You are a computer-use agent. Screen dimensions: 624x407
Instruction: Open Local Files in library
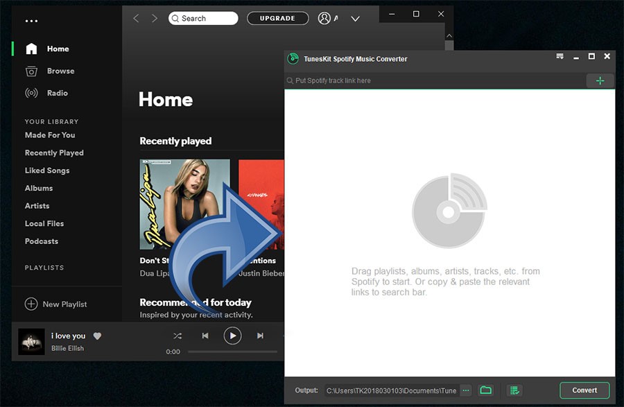(44, 223)
